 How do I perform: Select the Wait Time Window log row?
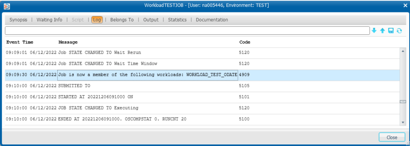coord(202,64)
